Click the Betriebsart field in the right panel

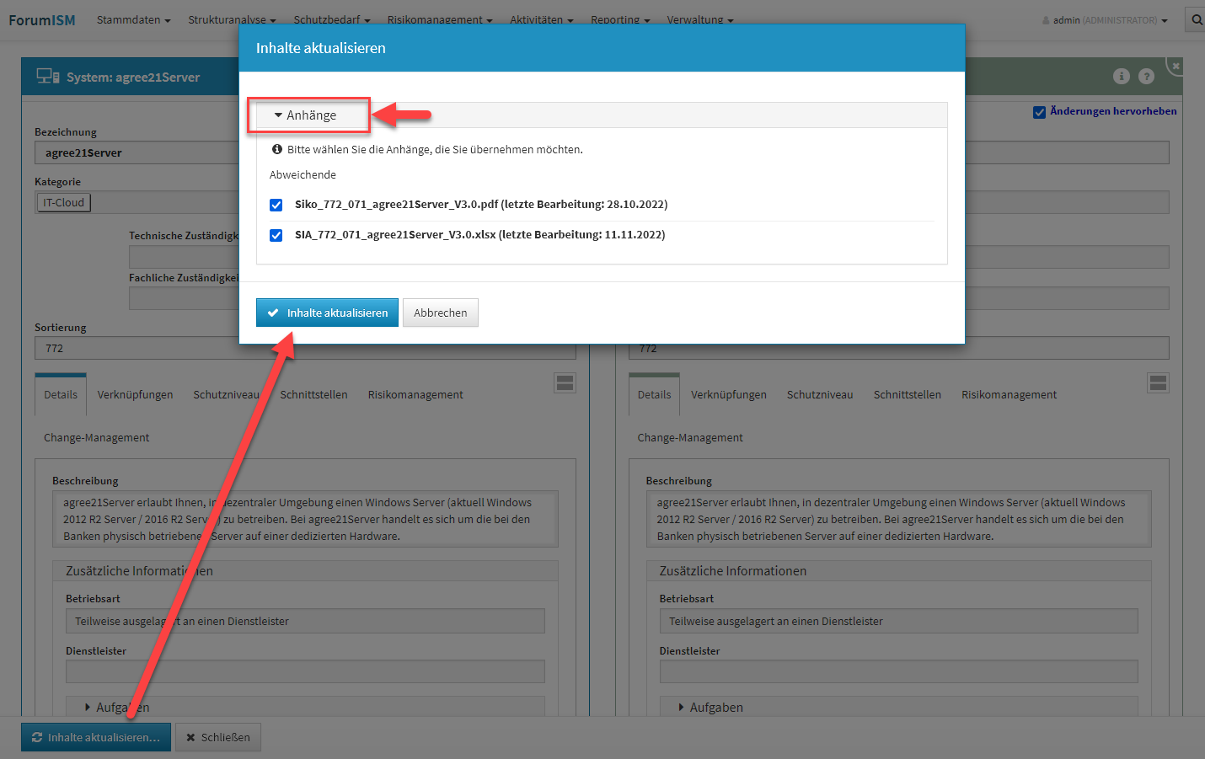898,621
